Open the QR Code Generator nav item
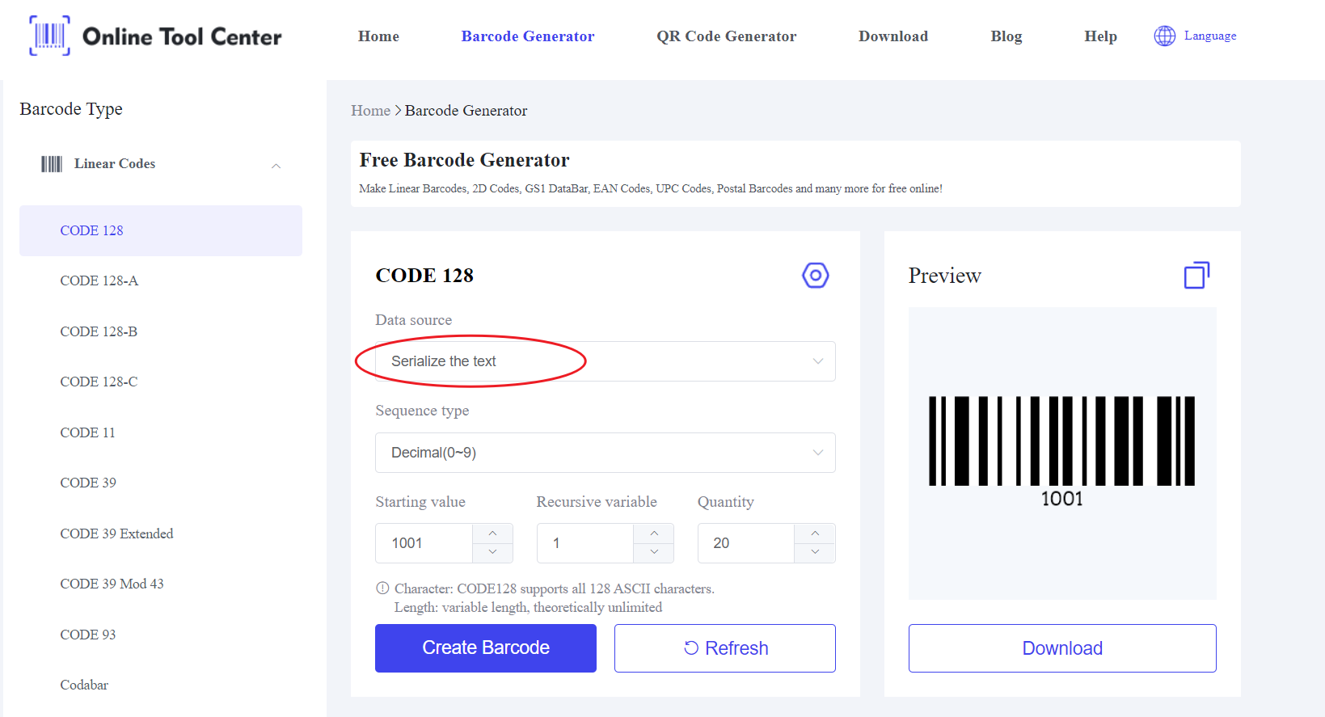 click(726, 36)
